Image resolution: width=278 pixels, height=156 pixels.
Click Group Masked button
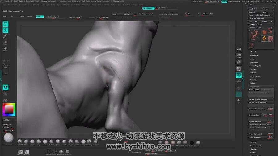click(257, 121)
